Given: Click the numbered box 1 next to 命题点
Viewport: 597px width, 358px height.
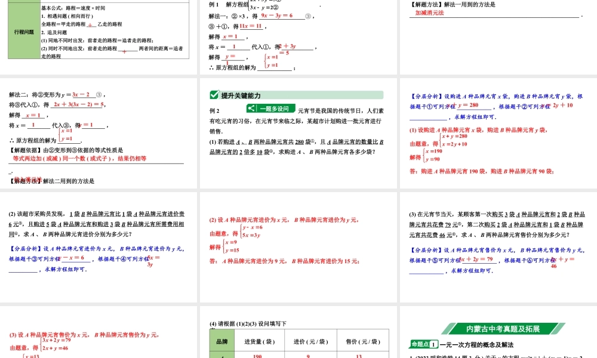Looking at the screenshot, I should click(433, 343).
